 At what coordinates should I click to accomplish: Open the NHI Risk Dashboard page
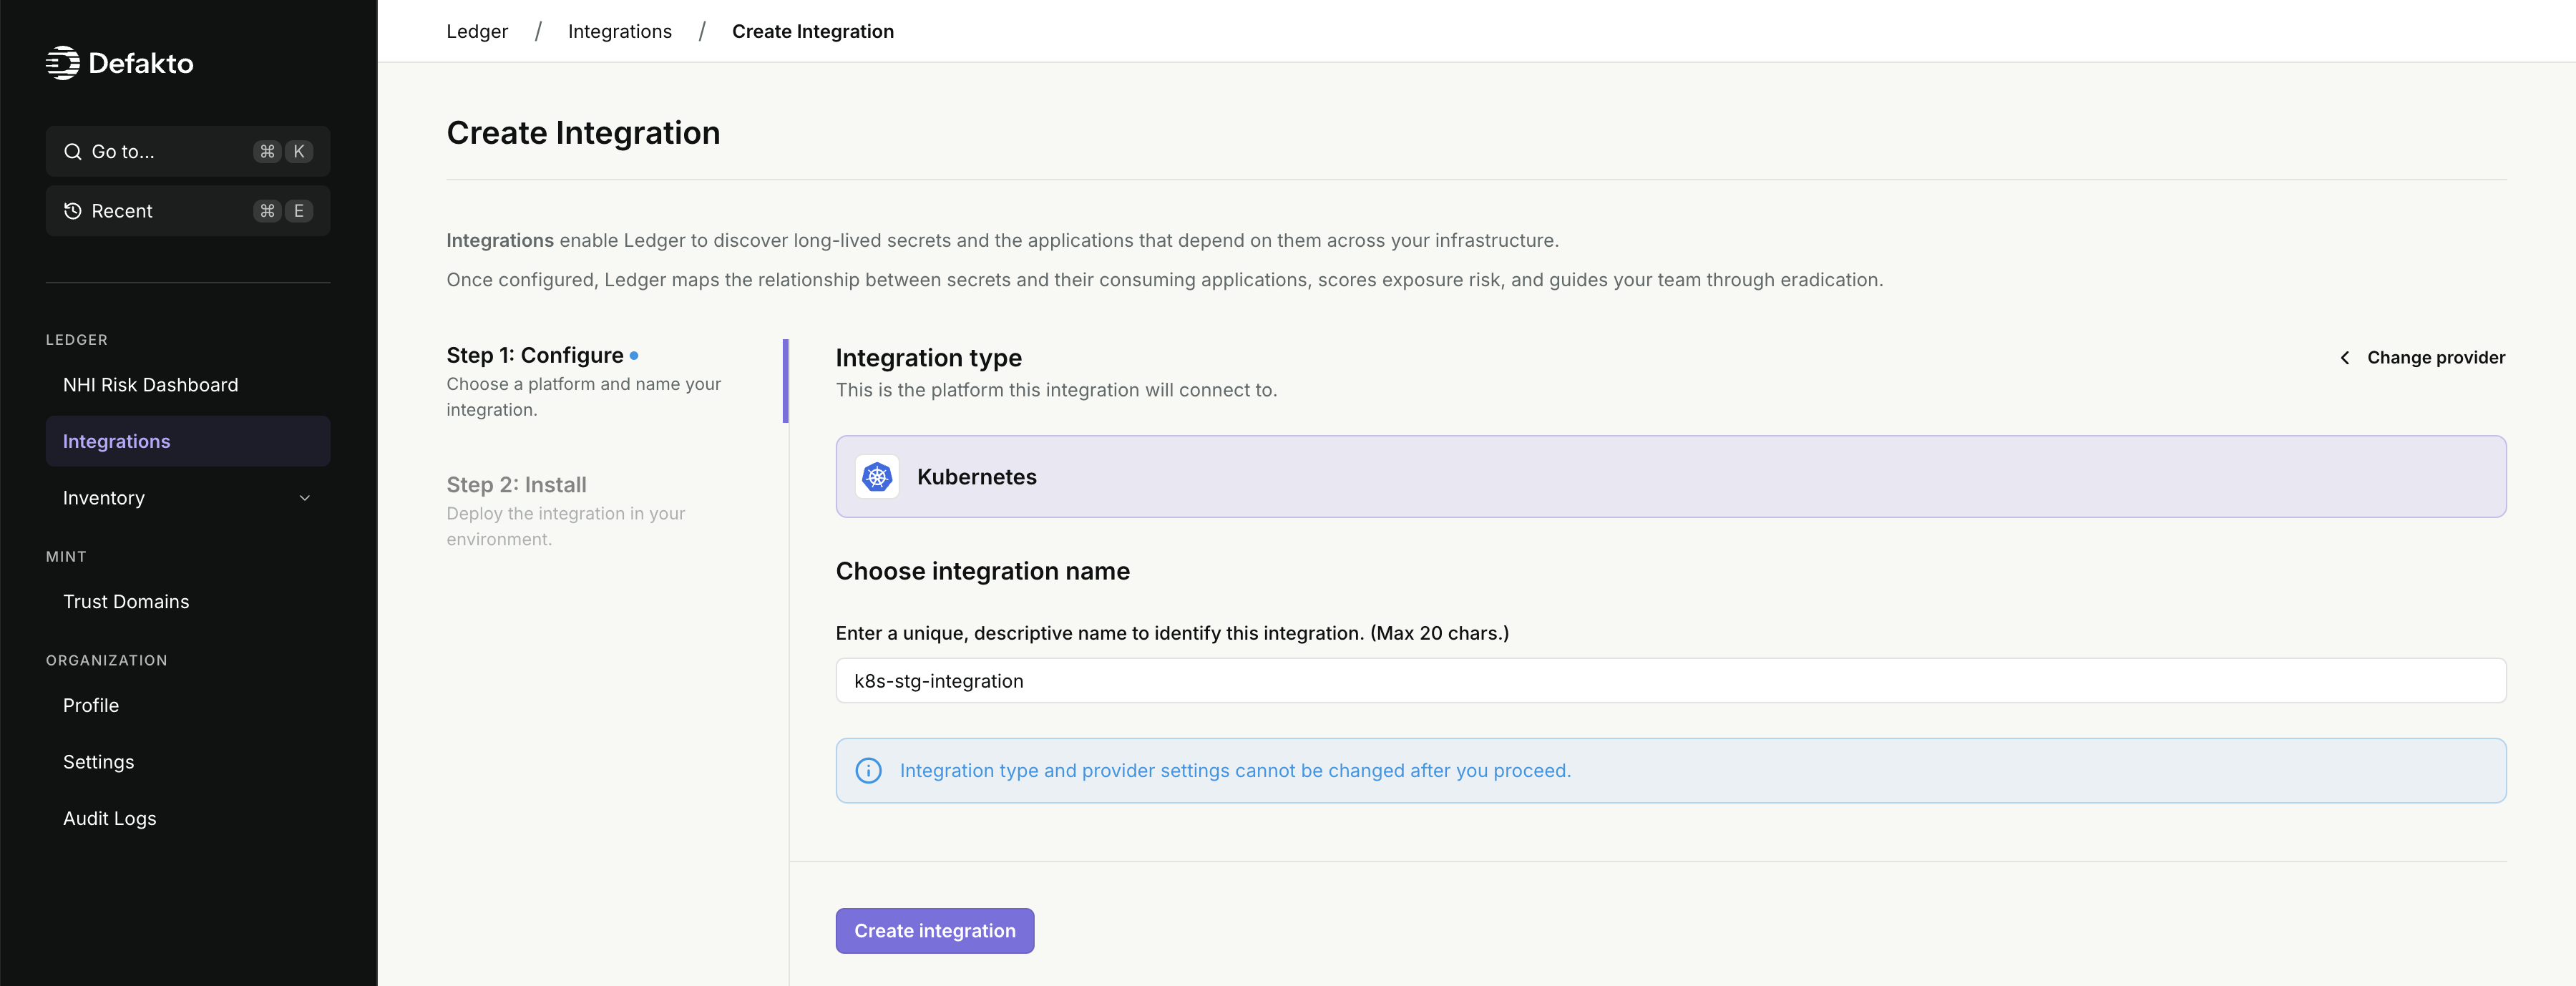pyautogui.click(x=188, y=385)
